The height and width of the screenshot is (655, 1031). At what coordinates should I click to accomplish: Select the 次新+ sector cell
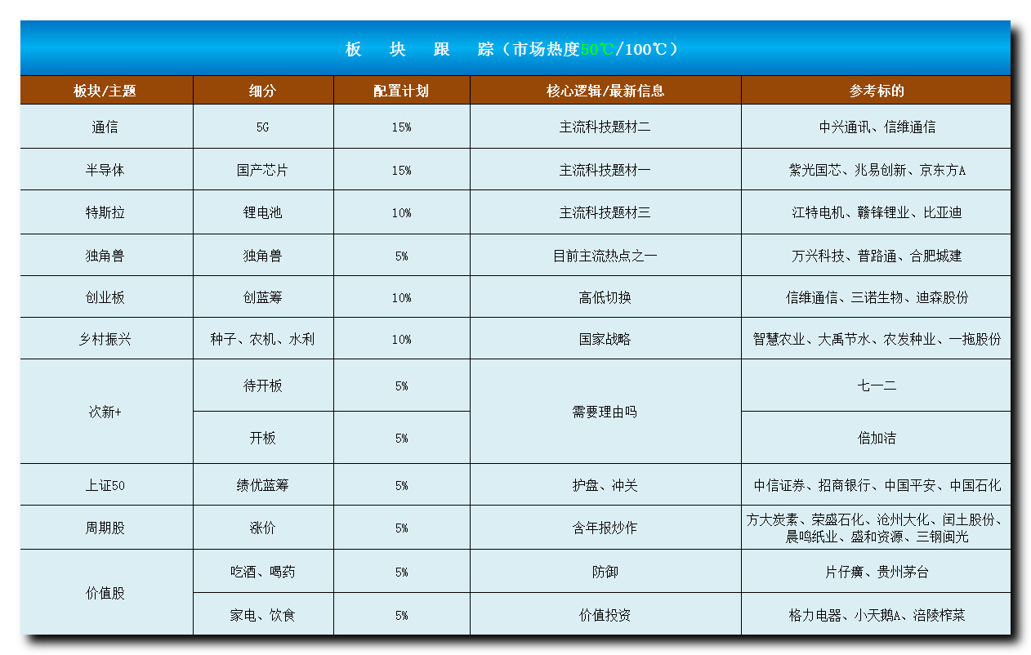point(106,412)
